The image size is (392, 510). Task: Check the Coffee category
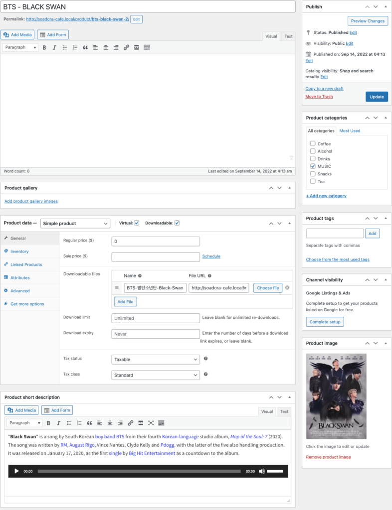[313, 143]
